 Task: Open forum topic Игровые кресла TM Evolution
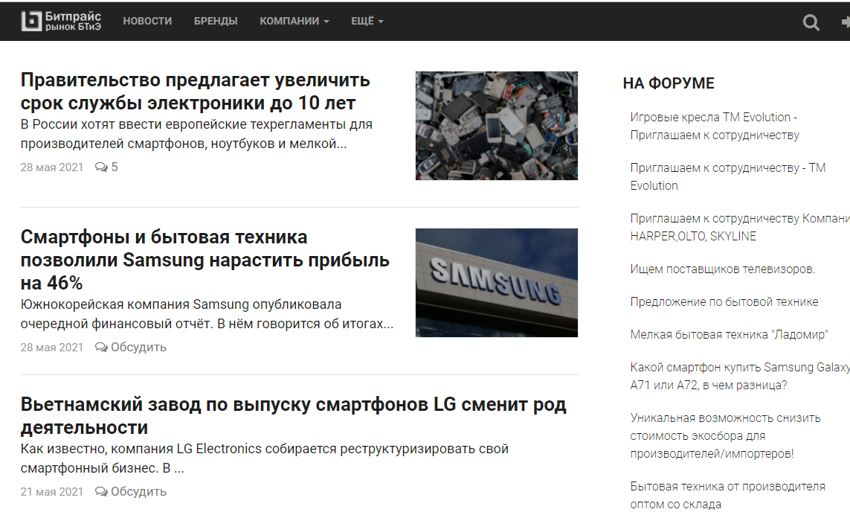tap(715, 126)
